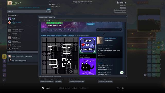165x93 pixels.
Task: Click the green shield badge icon
Action: tap(122, 73)
